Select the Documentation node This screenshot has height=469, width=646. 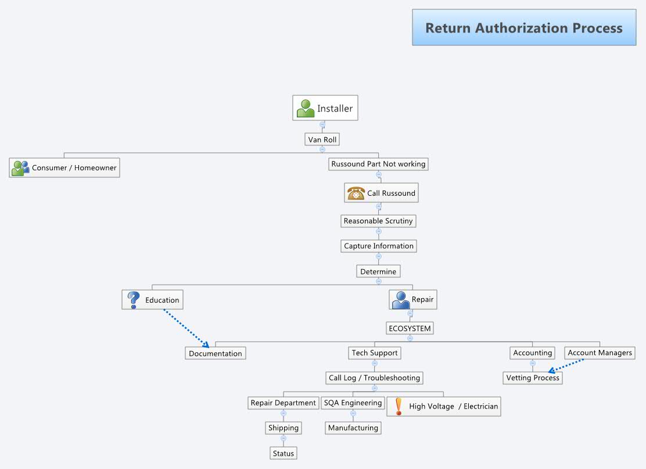[215, 353]
